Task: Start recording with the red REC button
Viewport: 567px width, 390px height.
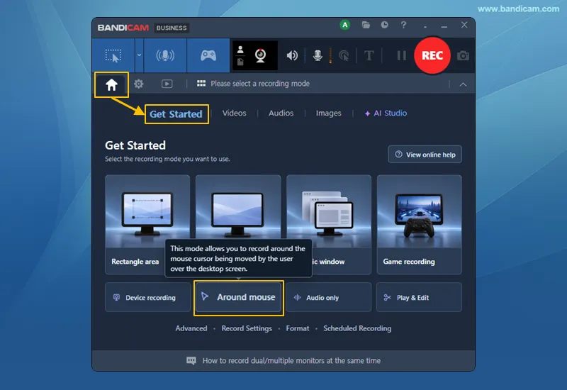Action: click(x=432, y=55)
